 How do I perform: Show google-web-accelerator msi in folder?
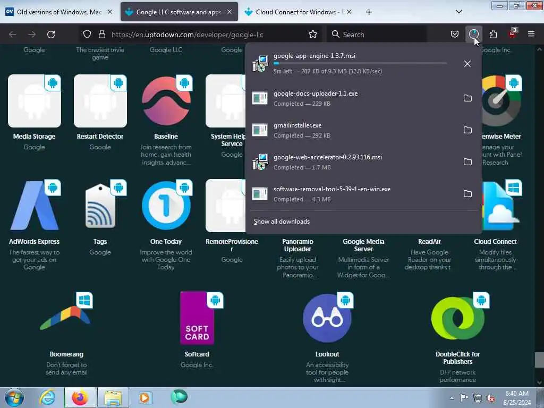pyautogui.click(x=467, y=162)
